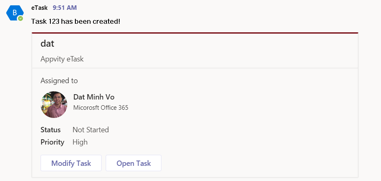Click the Status field label
381x181 pixels.
point(50,130)
